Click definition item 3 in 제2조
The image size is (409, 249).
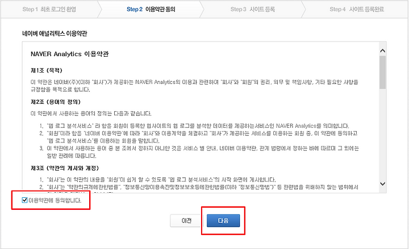coord(199,152)
